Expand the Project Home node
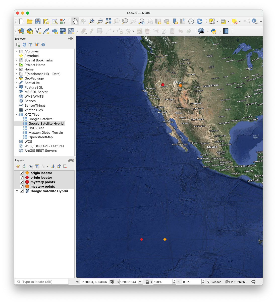This screenshot has height=304, width=277. [x=16, y=65]
